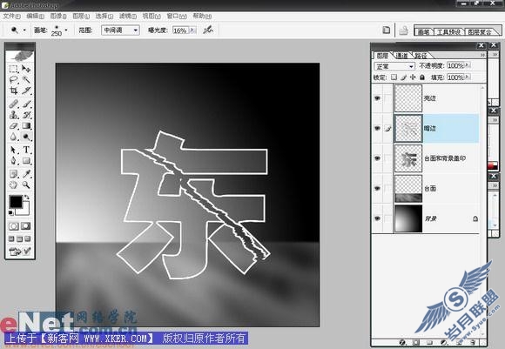Select the Brush tool
This screenshot has width=505, height=349.
(x=26, y=104)
